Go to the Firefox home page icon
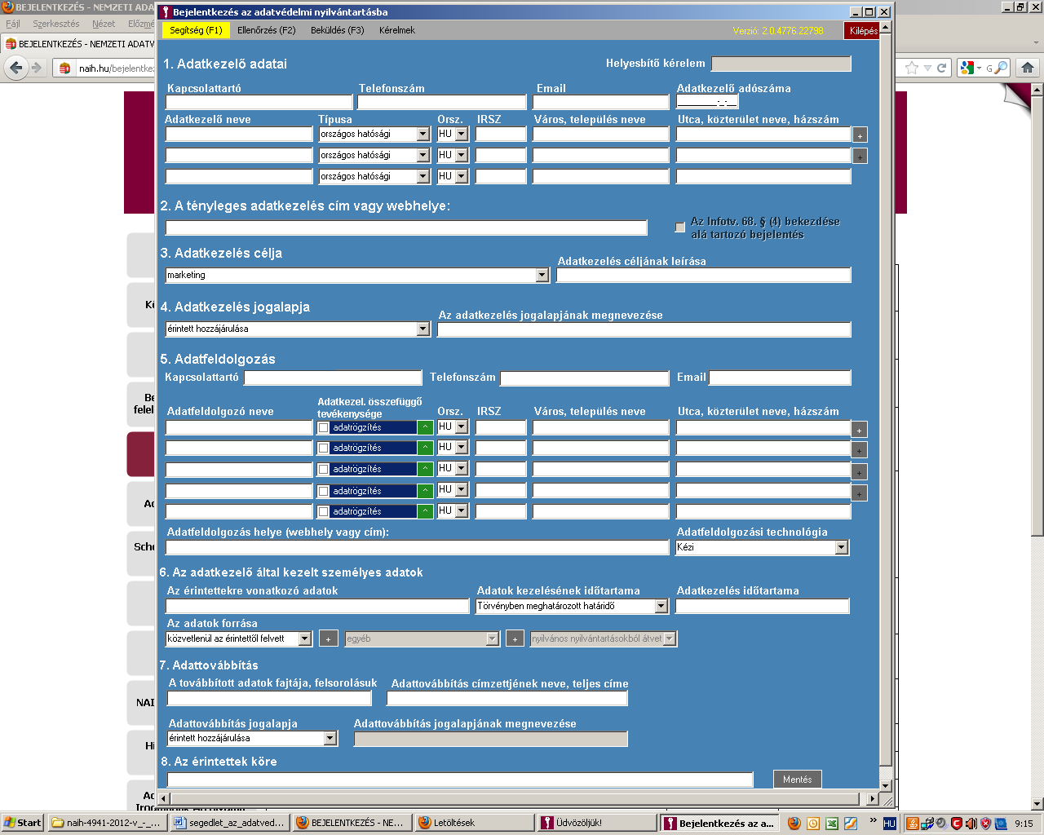Screen dimensions: 1044x835 click(1028, 68)
